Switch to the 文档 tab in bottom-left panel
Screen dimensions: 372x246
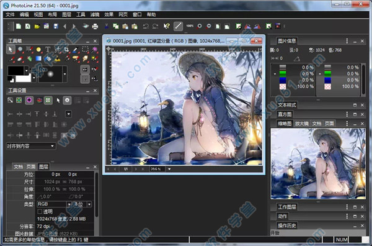(18, 166)
